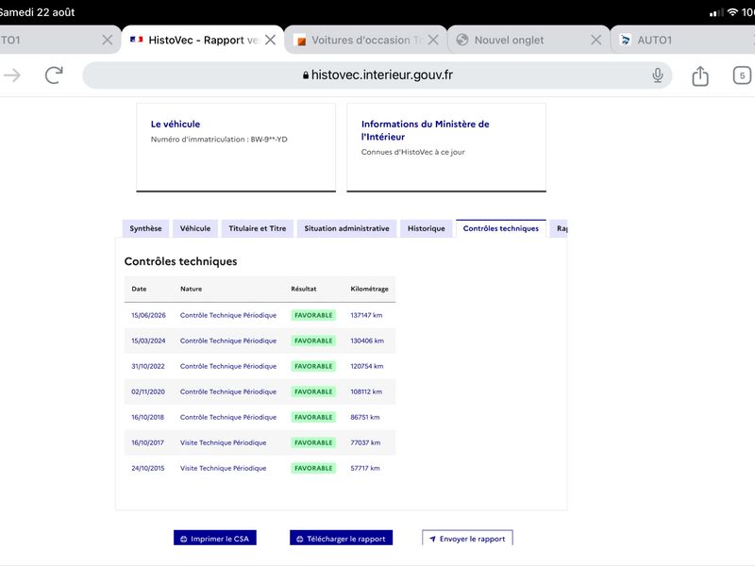This screenshot has width=755, height=566.
Task: Click the Numéro d'immatriculation text
Action: pos(219,139)
